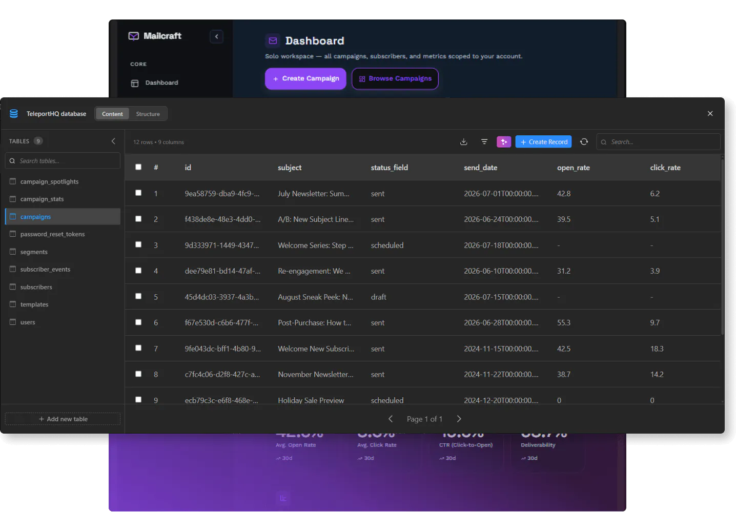736x532 pixels.
Task: Click the purple AI sparkle icon
Action: (x=504, y=142)
